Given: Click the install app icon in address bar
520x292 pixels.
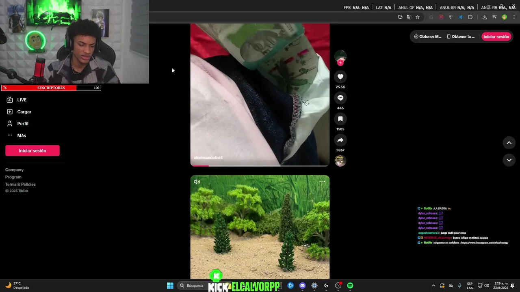Looking at the screenshot, I should 400,17.
